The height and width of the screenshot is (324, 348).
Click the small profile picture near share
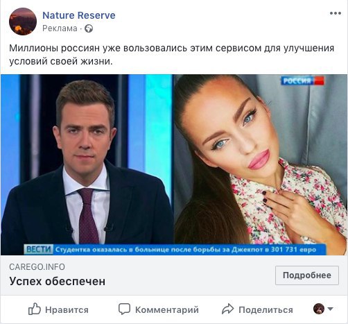pyautogui.click(x=319, y=309)
